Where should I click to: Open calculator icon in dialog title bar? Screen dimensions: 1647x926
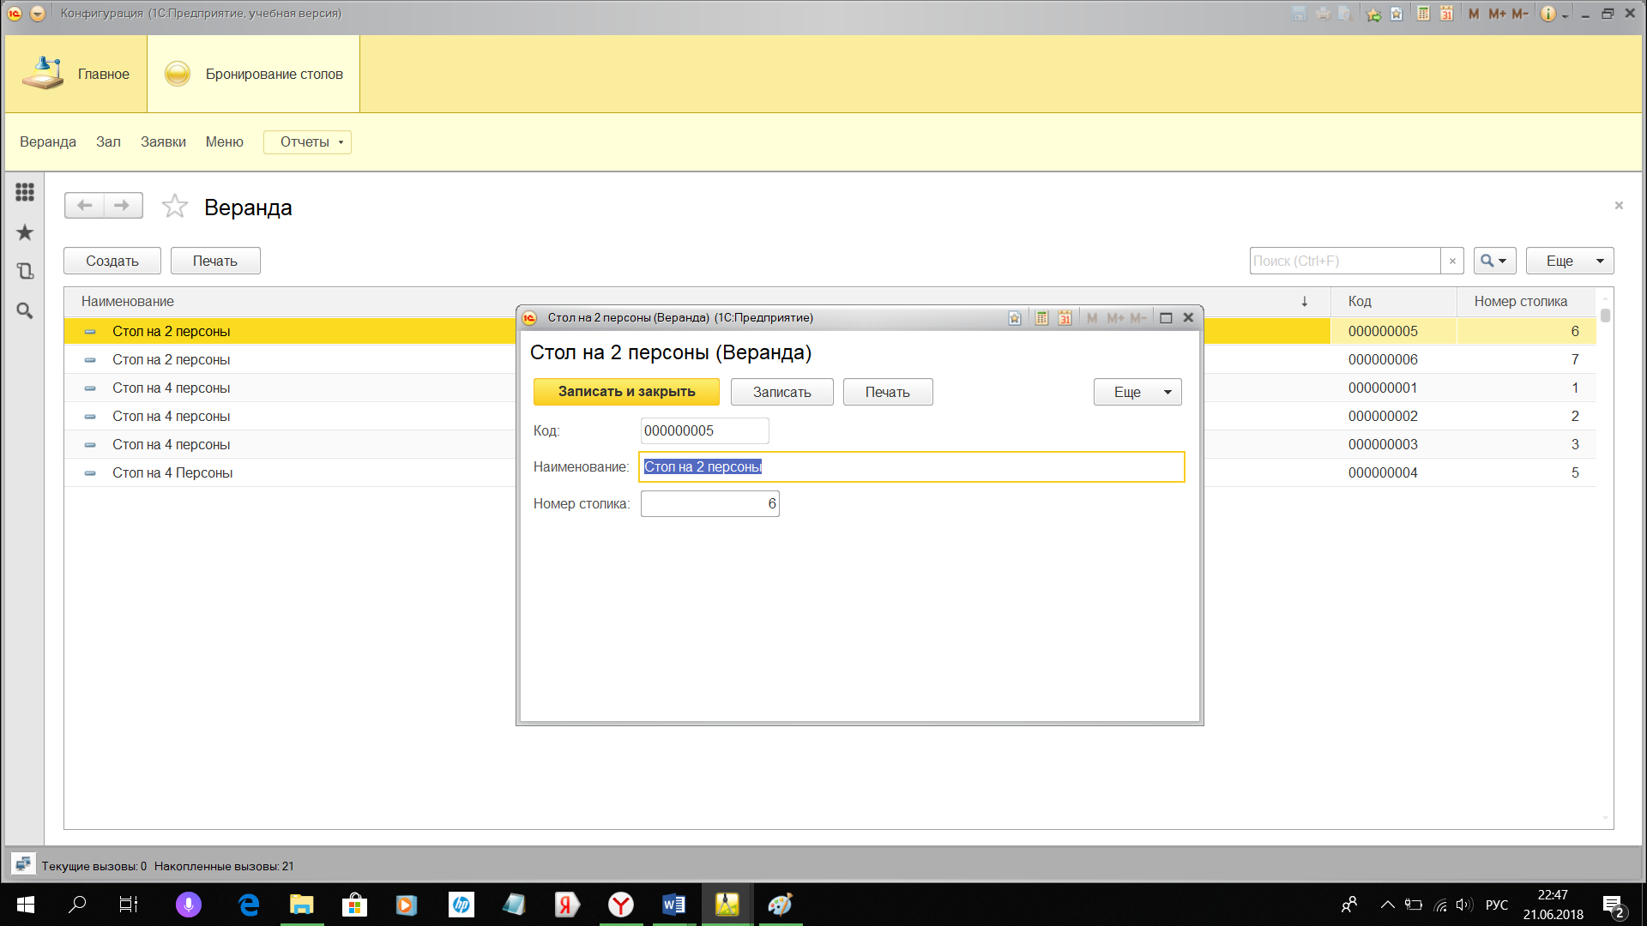point(1041,318)
